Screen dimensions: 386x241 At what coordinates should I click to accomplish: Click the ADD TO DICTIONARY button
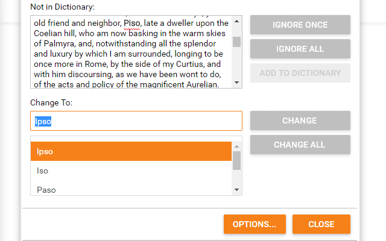click(300, 73)
